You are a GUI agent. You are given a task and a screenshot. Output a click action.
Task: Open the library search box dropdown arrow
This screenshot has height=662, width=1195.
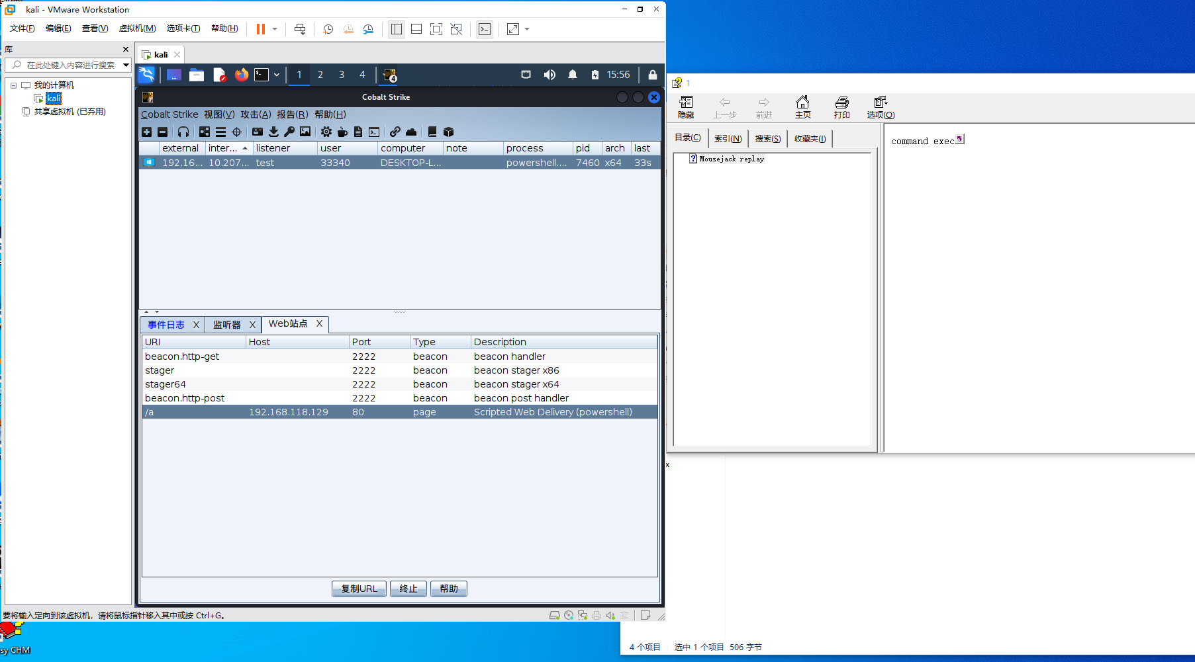(126, 65)
